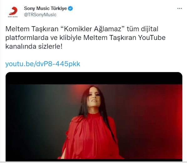Open the youtu.be/dvP8-445pkk link
This screenshot has width=187, height=163.
tap(43, 64)
